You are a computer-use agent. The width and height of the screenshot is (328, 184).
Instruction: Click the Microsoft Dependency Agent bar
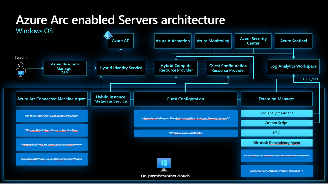pos(276,143)
